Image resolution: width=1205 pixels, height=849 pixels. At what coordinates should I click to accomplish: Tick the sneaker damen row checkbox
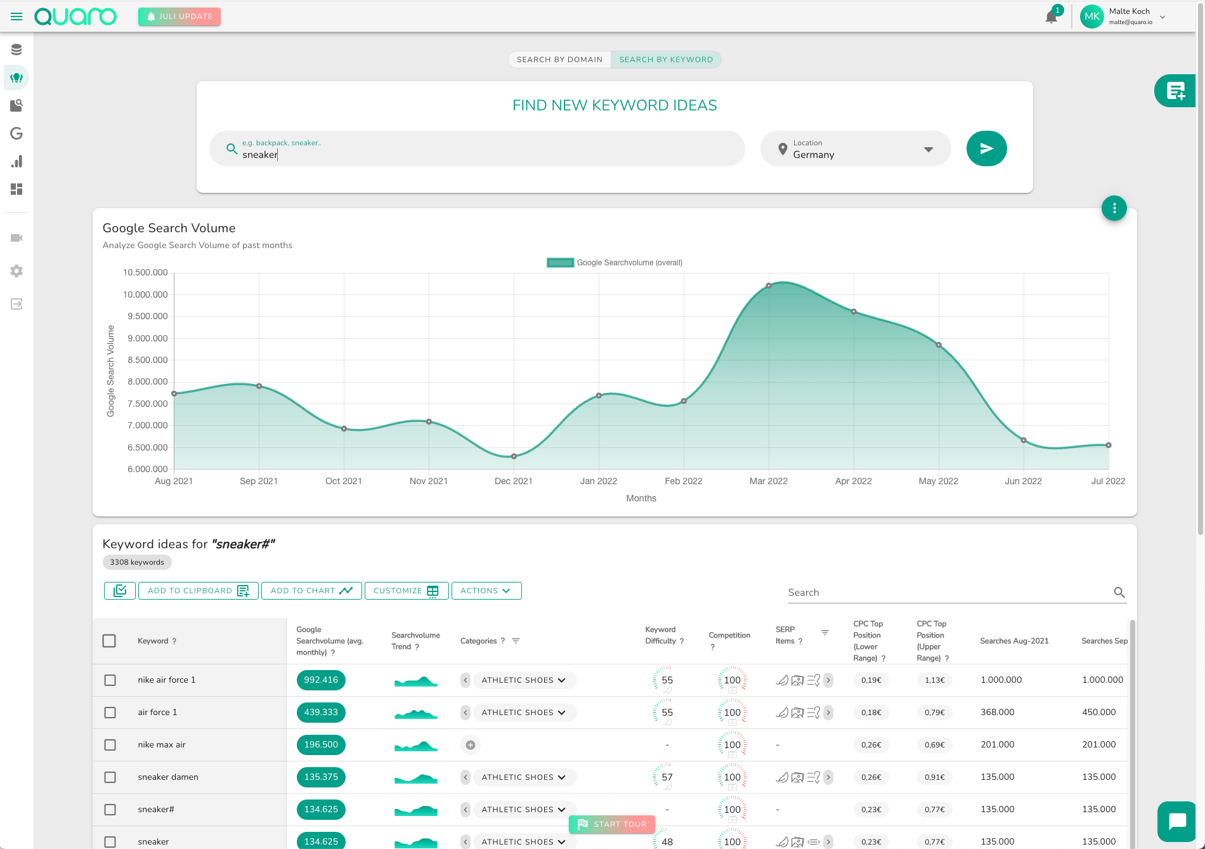point(110,777)
